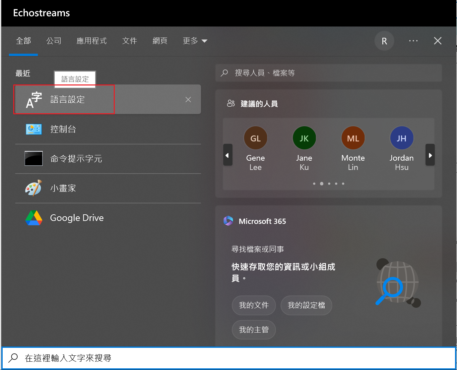Click the 我的主管 button
Image resolution: width=457 pixels, height=370 pixels.
pos(254,330)
